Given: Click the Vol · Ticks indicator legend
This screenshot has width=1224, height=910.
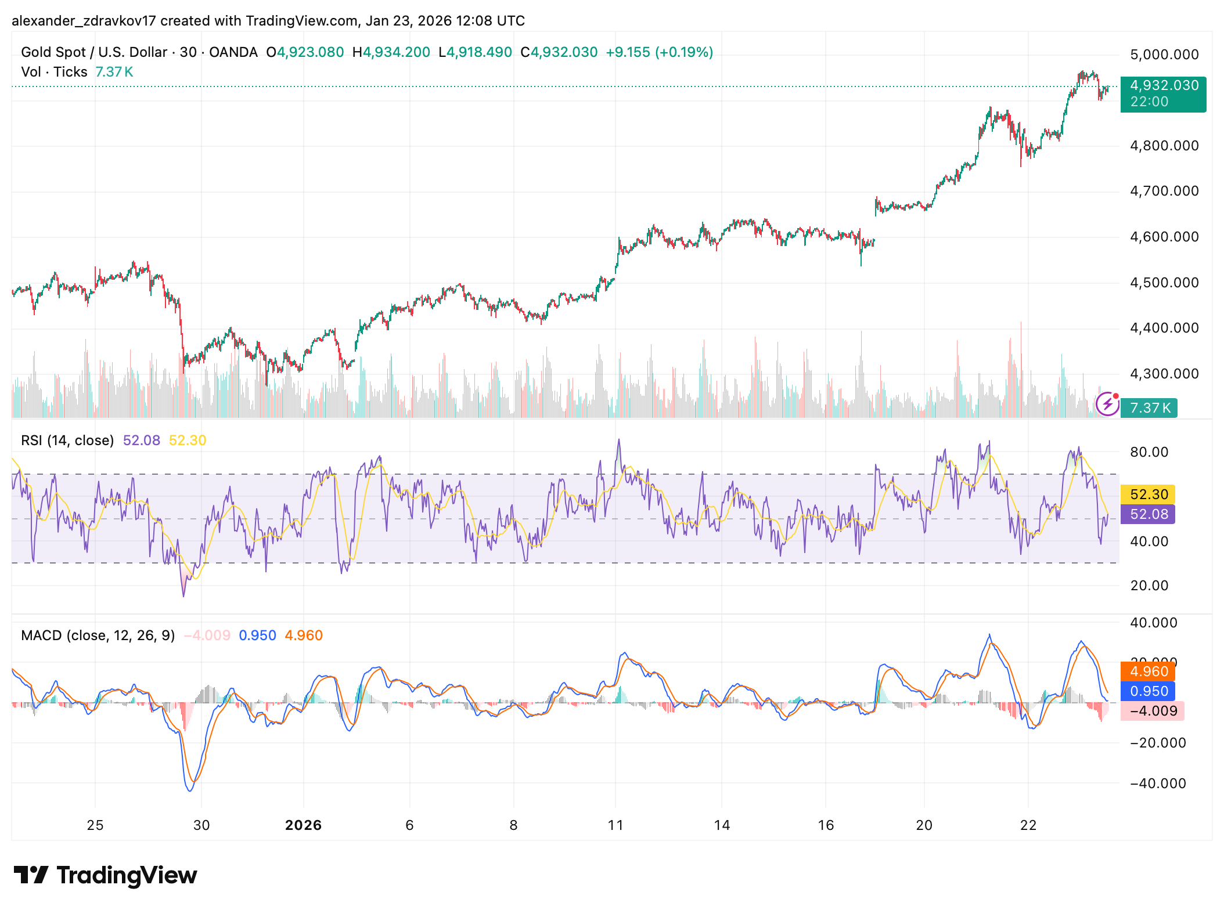Looking at the screenshot, I should (54, 72).
